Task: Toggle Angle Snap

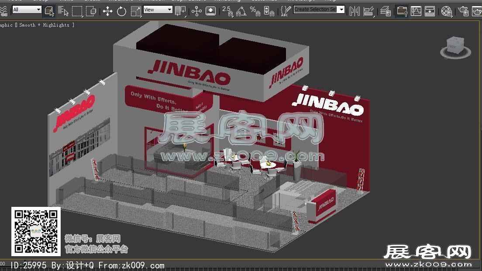Action: tap(241, 11)
